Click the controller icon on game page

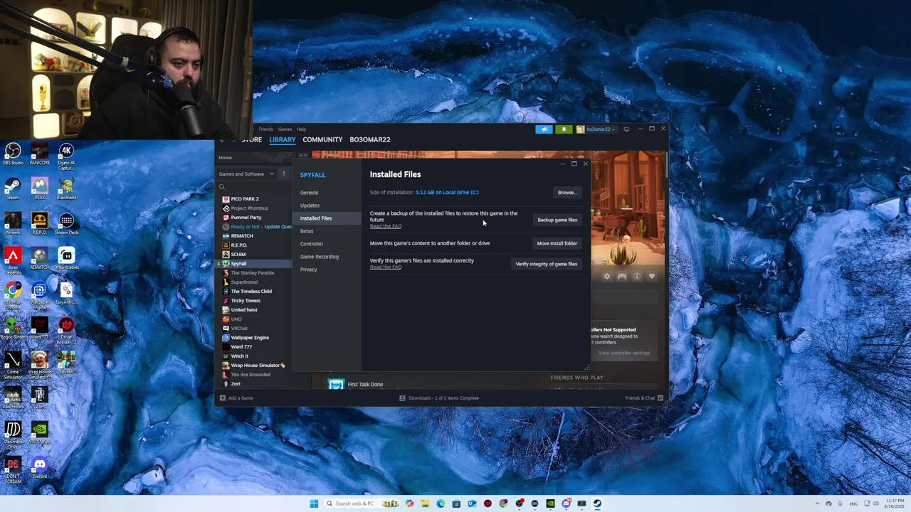click(622, 276)
